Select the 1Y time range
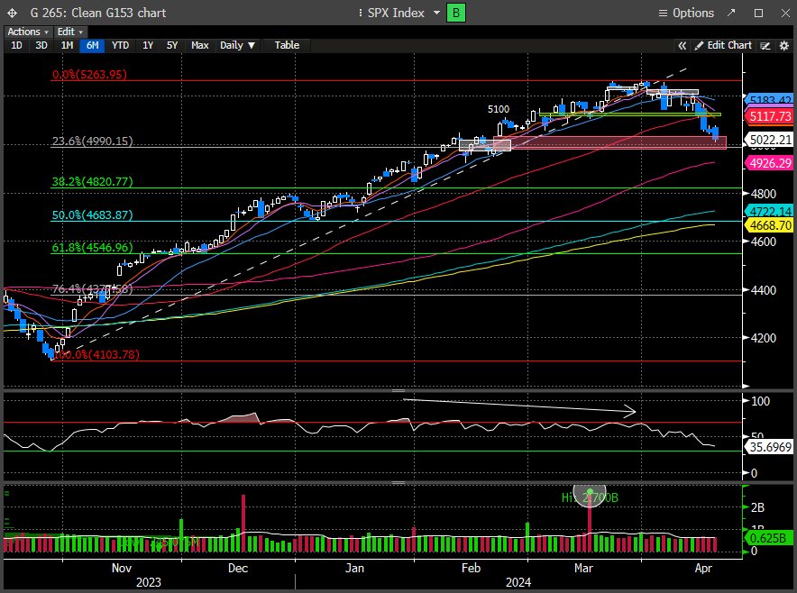 point(148,45)
